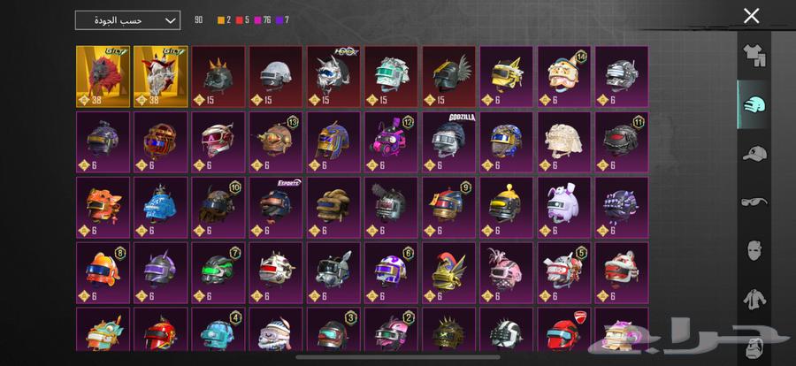The height and width of the screenshot is (366, 796).
Task: Select the red wolf Glacier gold helmet
Action: click(103, 77)
